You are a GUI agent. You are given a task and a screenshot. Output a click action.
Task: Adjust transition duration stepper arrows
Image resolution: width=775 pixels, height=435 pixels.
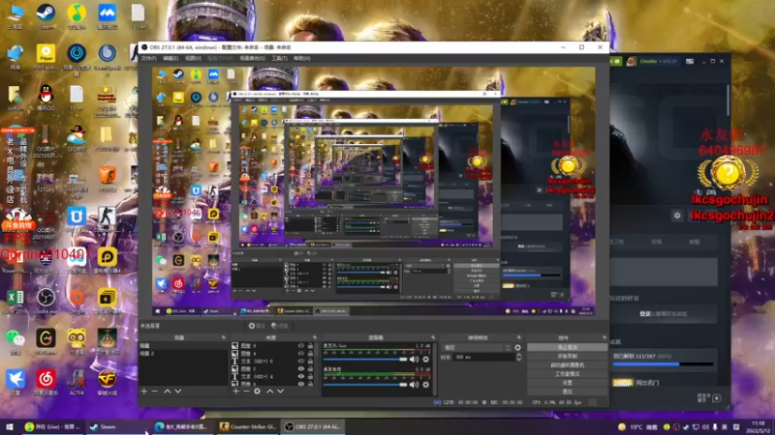click(518, 357)
